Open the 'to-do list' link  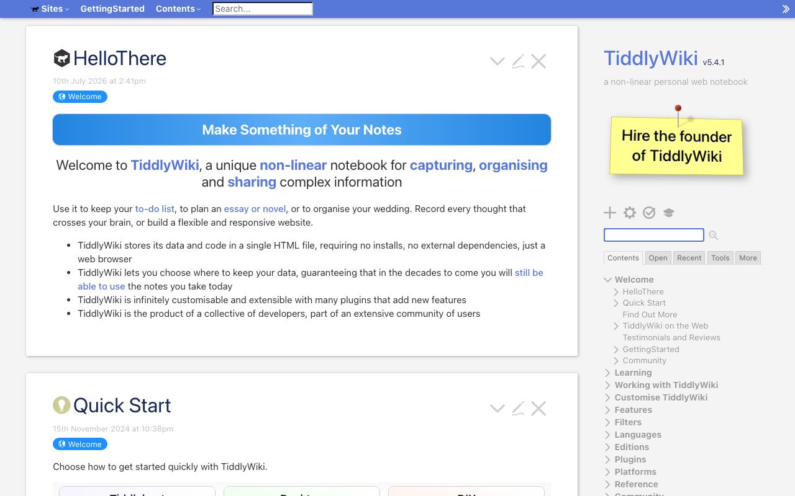click(x=155, y=209)
